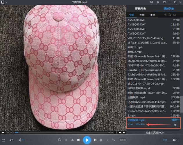Select 案例02.mp4 in the playlist
Viewport: 183px width, 145px height.
click(153, 52)
